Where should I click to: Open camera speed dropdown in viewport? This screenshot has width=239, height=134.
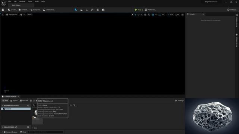point(177,15)
